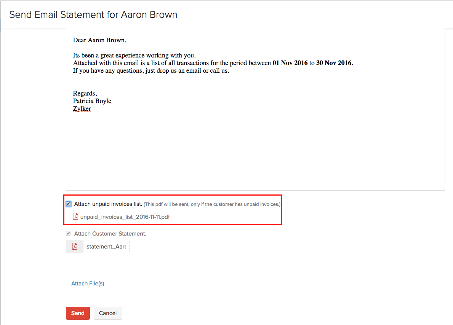453x325 pixels.
Task: Click the Attach File(s) link
Action: (88, 284)
